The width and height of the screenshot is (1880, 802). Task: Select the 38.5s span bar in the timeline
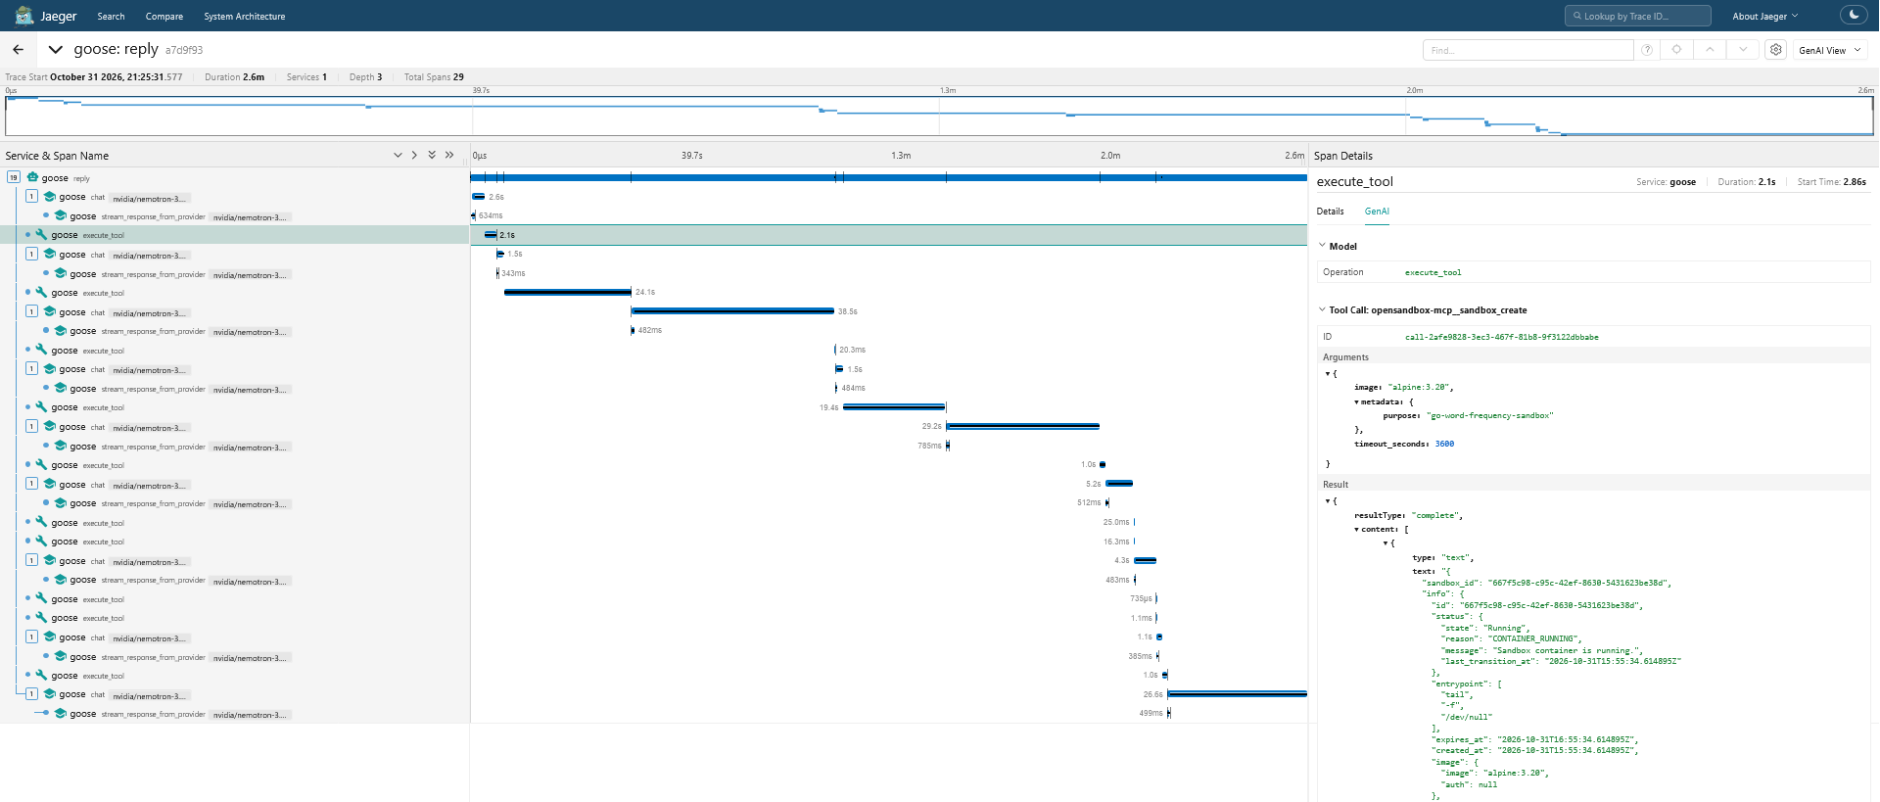[733, 311]
